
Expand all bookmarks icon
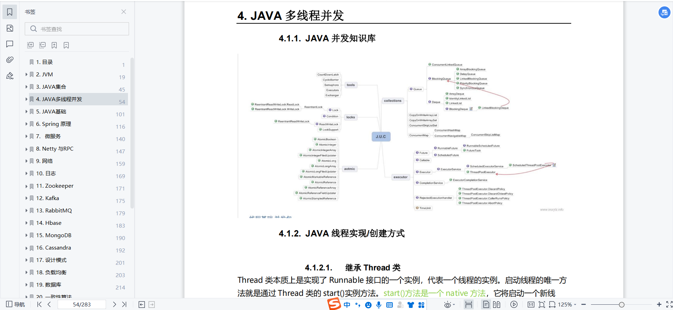(30, 45)
